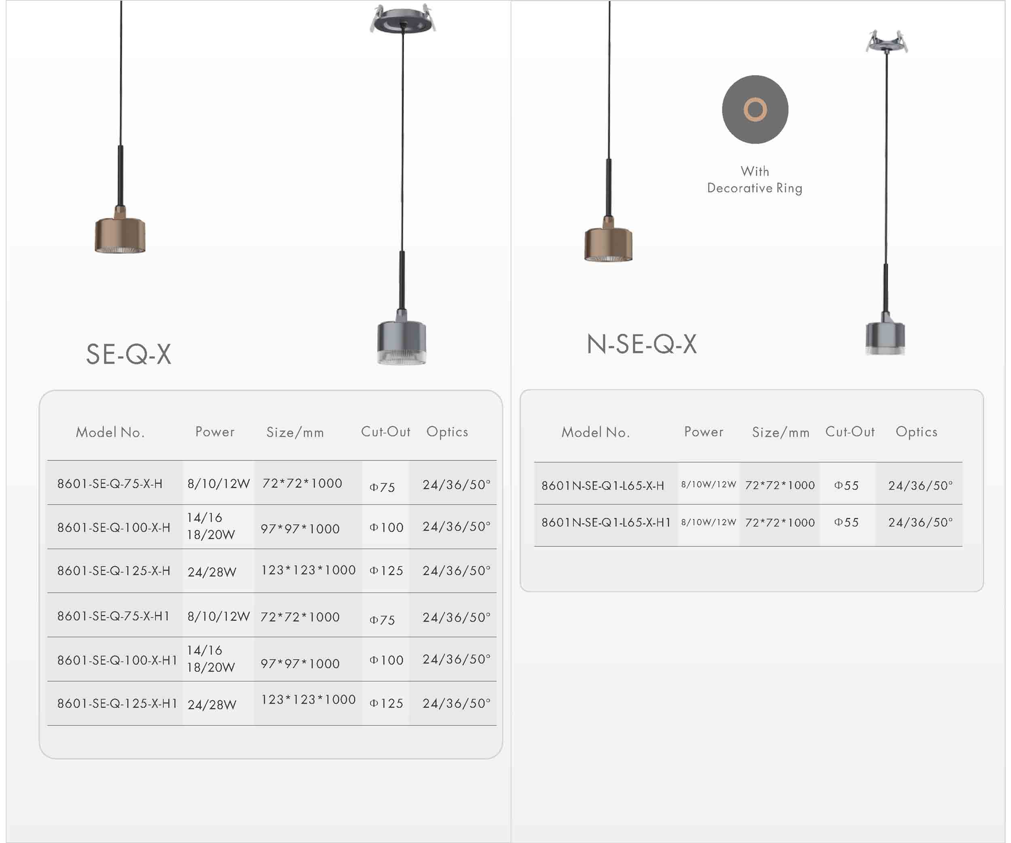Click the With Decorative Ring caption
Image resolution: width=1011 pixels, height=843 pixels.
pyautogui.click(x=754, y=180)
